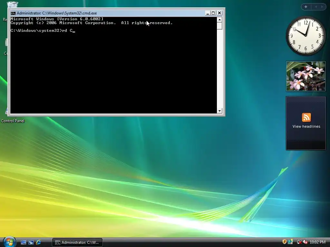Click the cmd scrollbar down arrow
330x247 pixels.
[219, 111]
